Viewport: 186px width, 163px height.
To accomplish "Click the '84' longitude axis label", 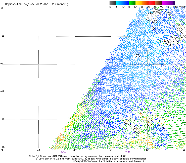I will pos(111,150).
